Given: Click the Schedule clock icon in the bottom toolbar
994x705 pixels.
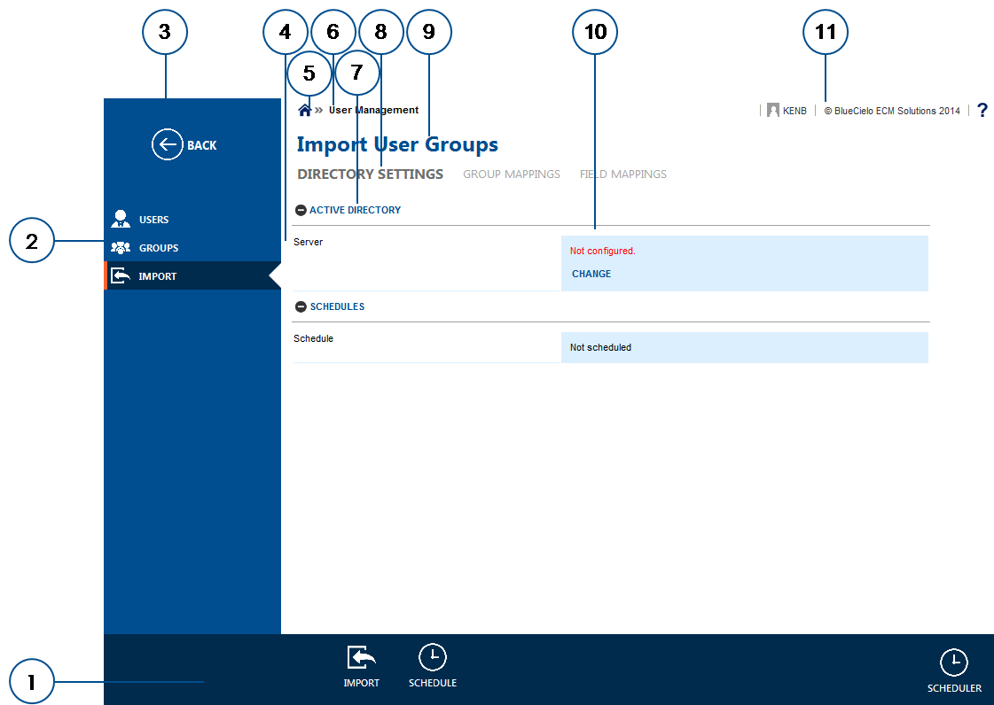Looking at the screenshot, I should (433, 657).
